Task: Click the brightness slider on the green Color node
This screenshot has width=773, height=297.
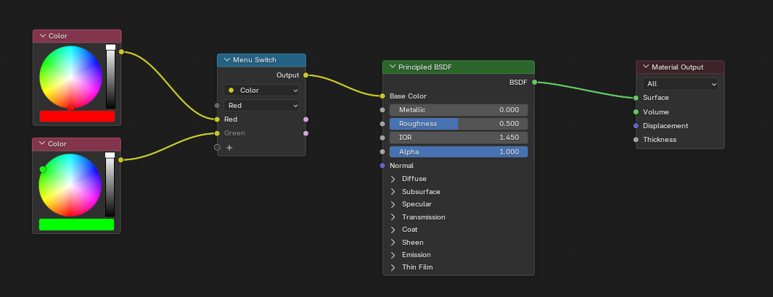Action: pyautogui.click(x=110, y=185)
